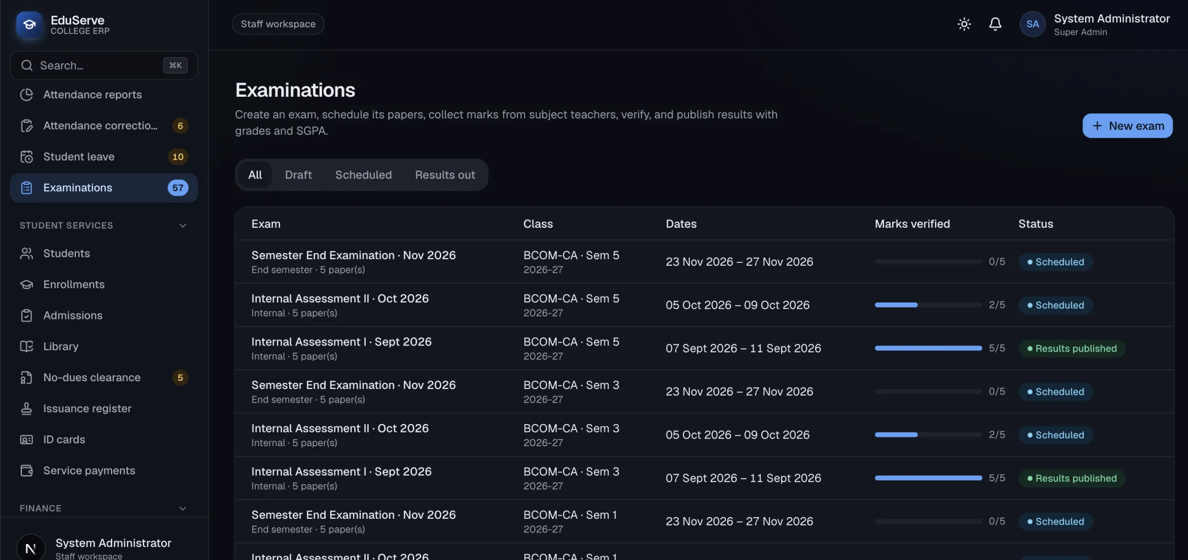Toggle the light/dark theme sun icon

point(964,24)
